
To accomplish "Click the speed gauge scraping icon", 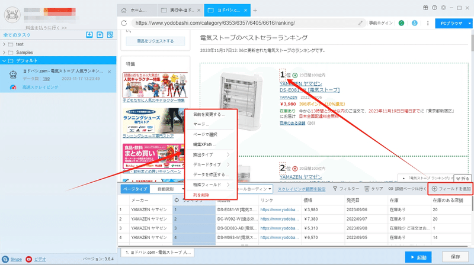I will [12, 87].
